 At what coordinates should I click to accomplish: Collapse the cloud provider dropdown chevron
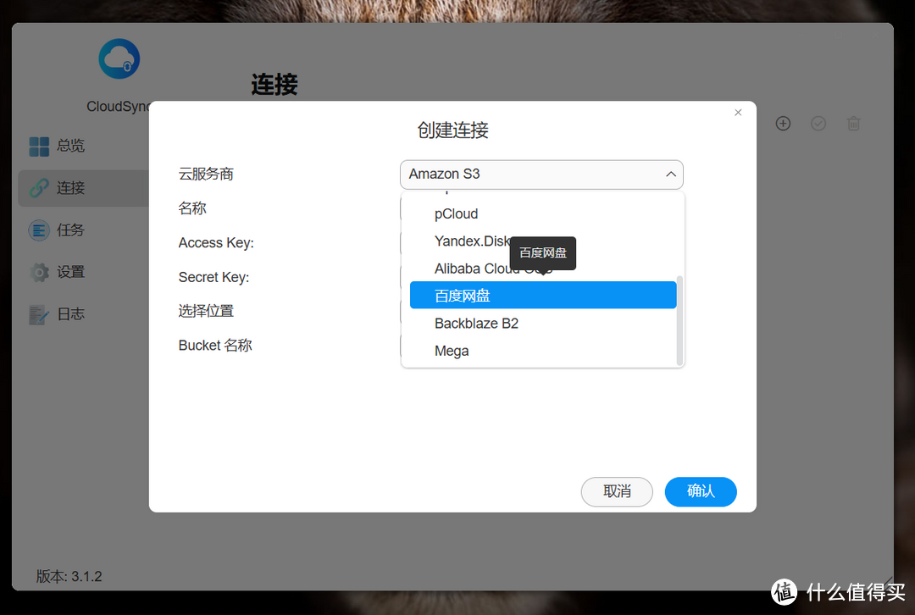point(671,175)
